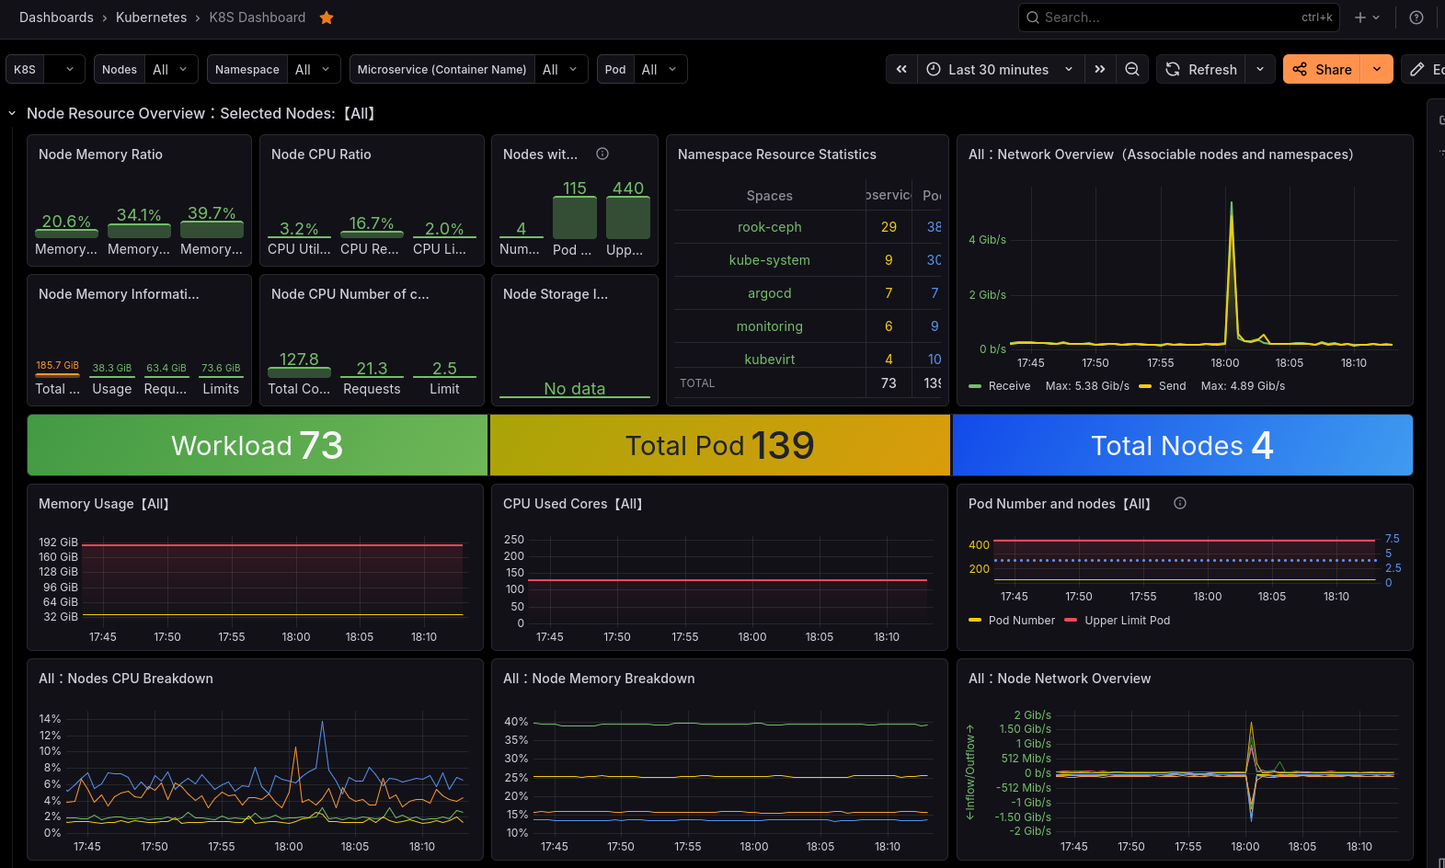This screenshot has height=868, width=1445.
Task: Open CPU Used Cores [All] panel title
Action: pos(572,504)
